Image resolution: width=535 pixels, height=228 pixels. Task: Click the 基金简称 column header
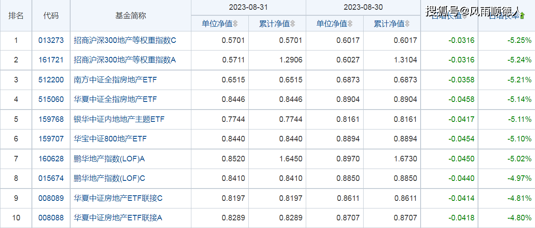click(131, 16)
